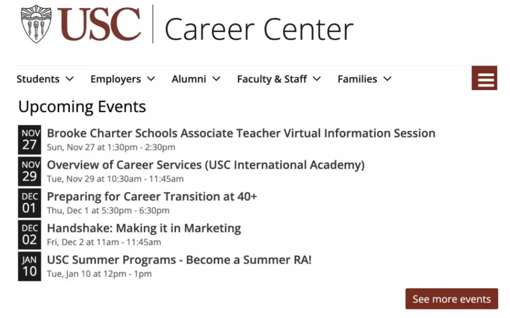Open the Nov 27 date badge

30,140
